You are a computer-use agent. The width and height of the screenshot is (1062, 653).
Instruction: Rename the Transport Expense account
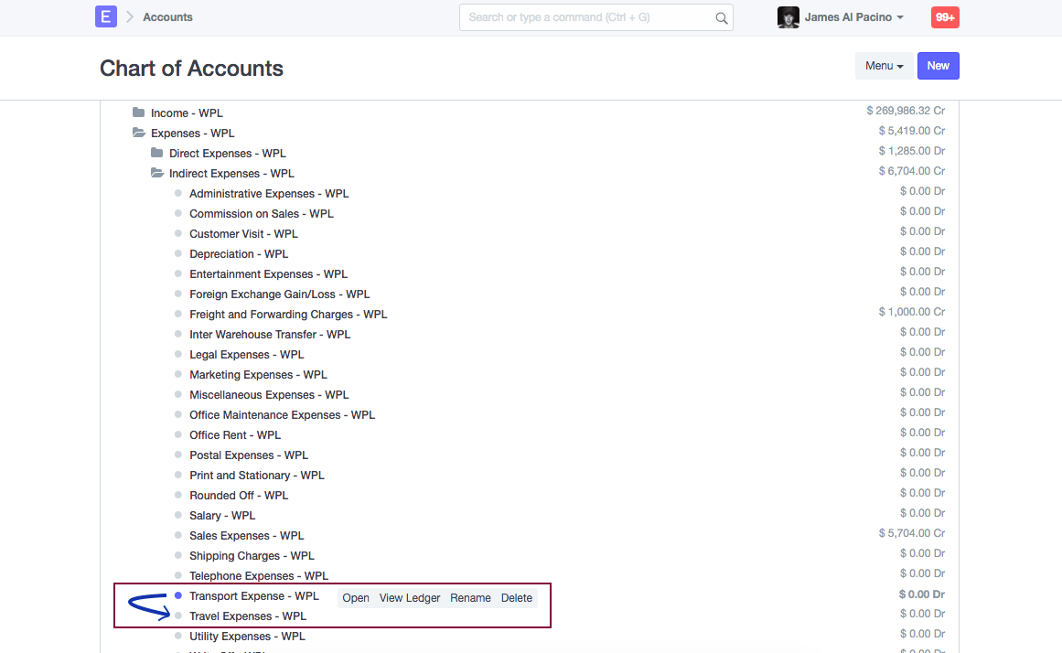(x=470, y=598)
